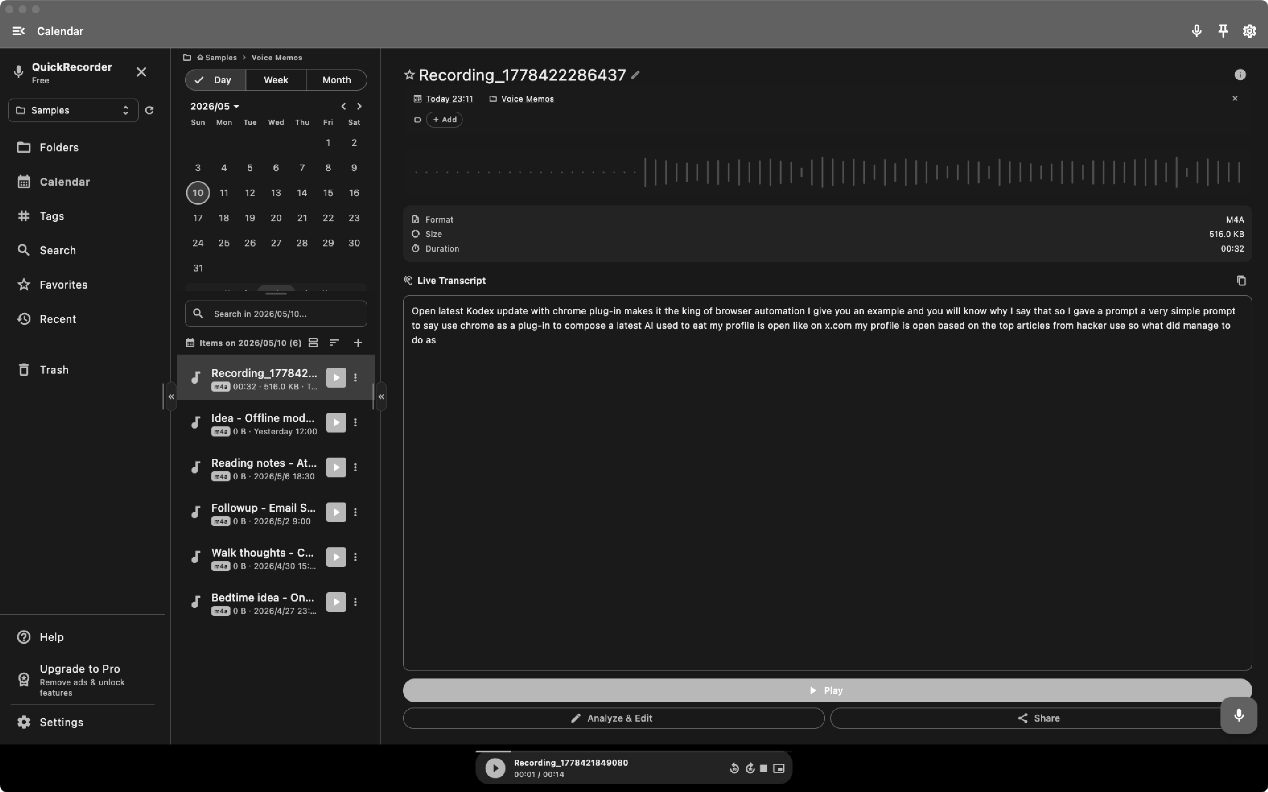
Task: Open more options for Followup - Email item
Action: (x=355, y=512)
